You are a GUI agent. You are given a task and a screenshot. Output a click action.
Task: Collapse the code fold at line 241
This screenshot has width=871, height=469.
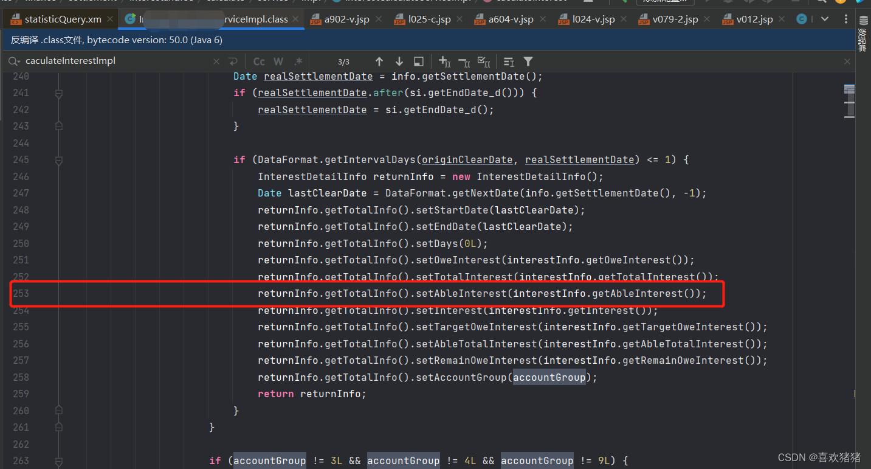tap(58, 94)
